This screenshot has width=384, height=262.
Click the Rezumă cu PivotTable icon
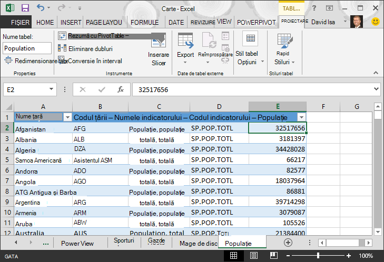point(62,36)
